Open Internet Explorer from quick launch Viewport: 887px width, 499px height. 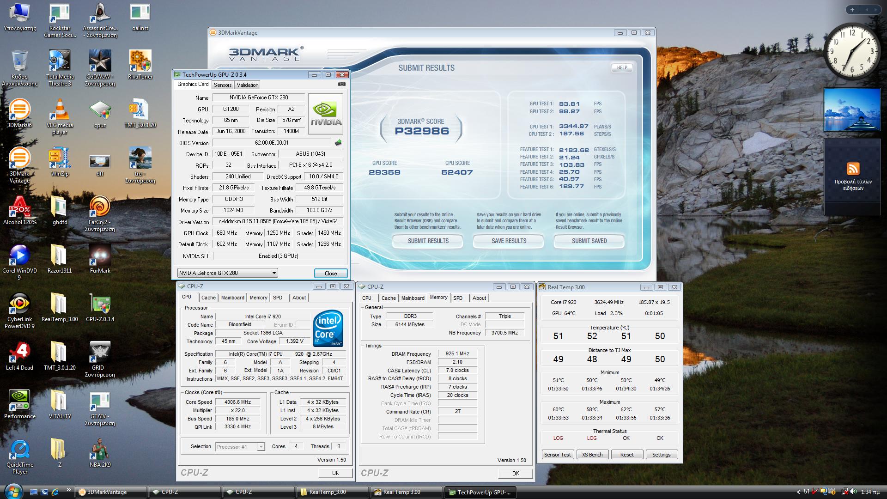point(55,492)
